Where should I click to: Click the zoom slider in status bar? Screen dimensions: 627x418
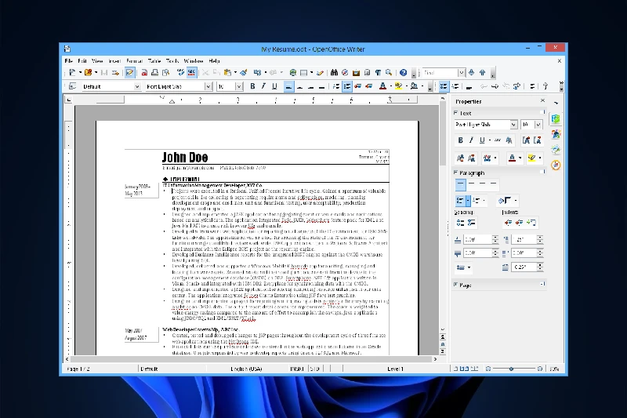(511, 368)
